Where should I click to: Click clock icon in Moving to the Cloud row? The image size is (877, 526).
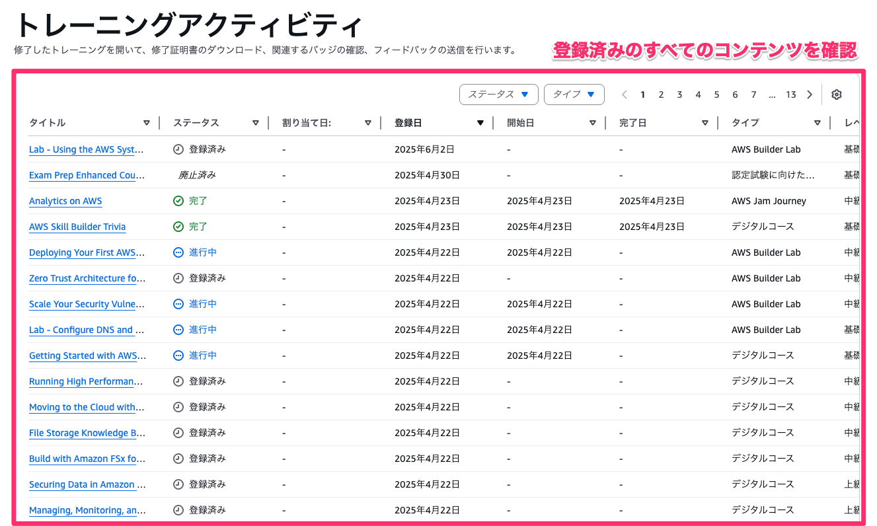(x=178, y=407)
